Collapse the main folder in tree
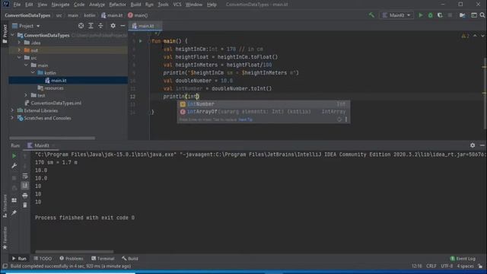Viewport: 487px width, 274px height. (x=26, y=65)
